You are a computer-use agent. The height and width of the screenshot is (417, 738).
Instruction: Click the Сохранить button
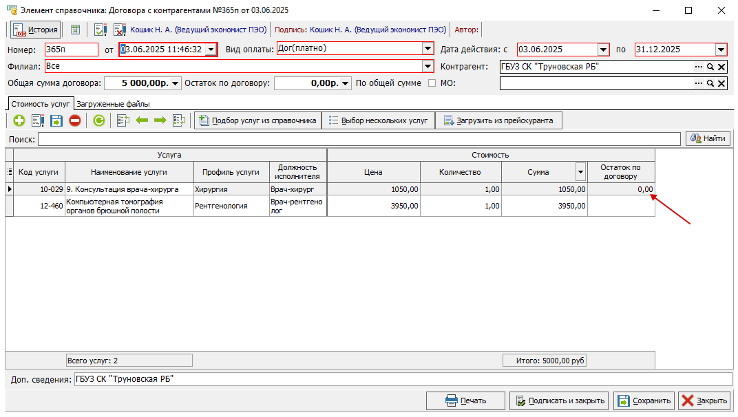point(644,400)
